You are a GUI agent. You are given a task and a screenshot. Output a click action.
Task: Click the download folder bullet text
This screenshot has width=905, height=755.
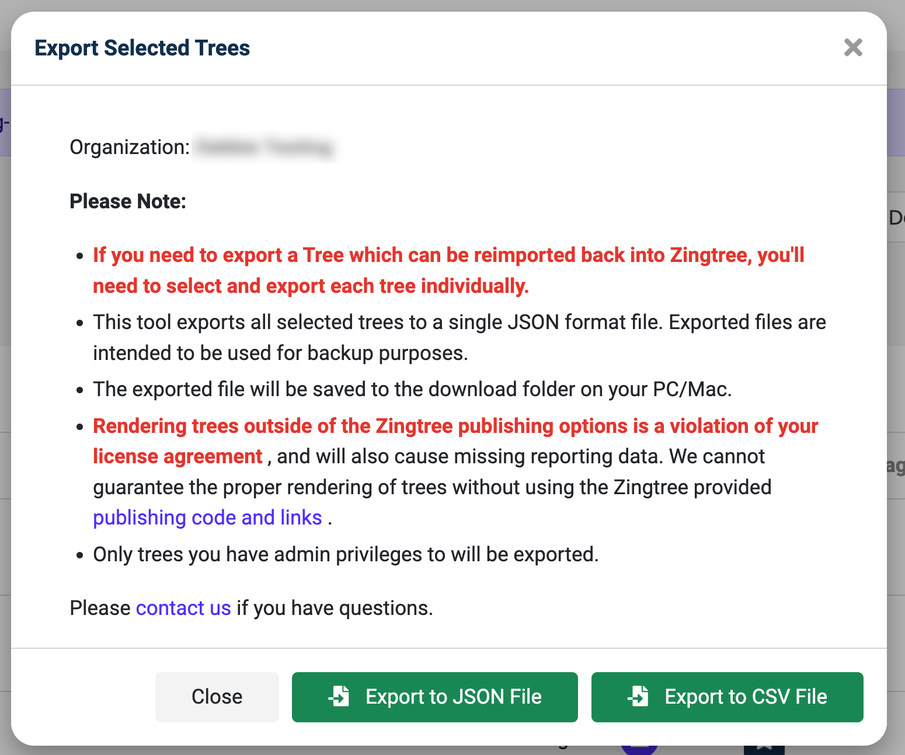coord(412,389)
